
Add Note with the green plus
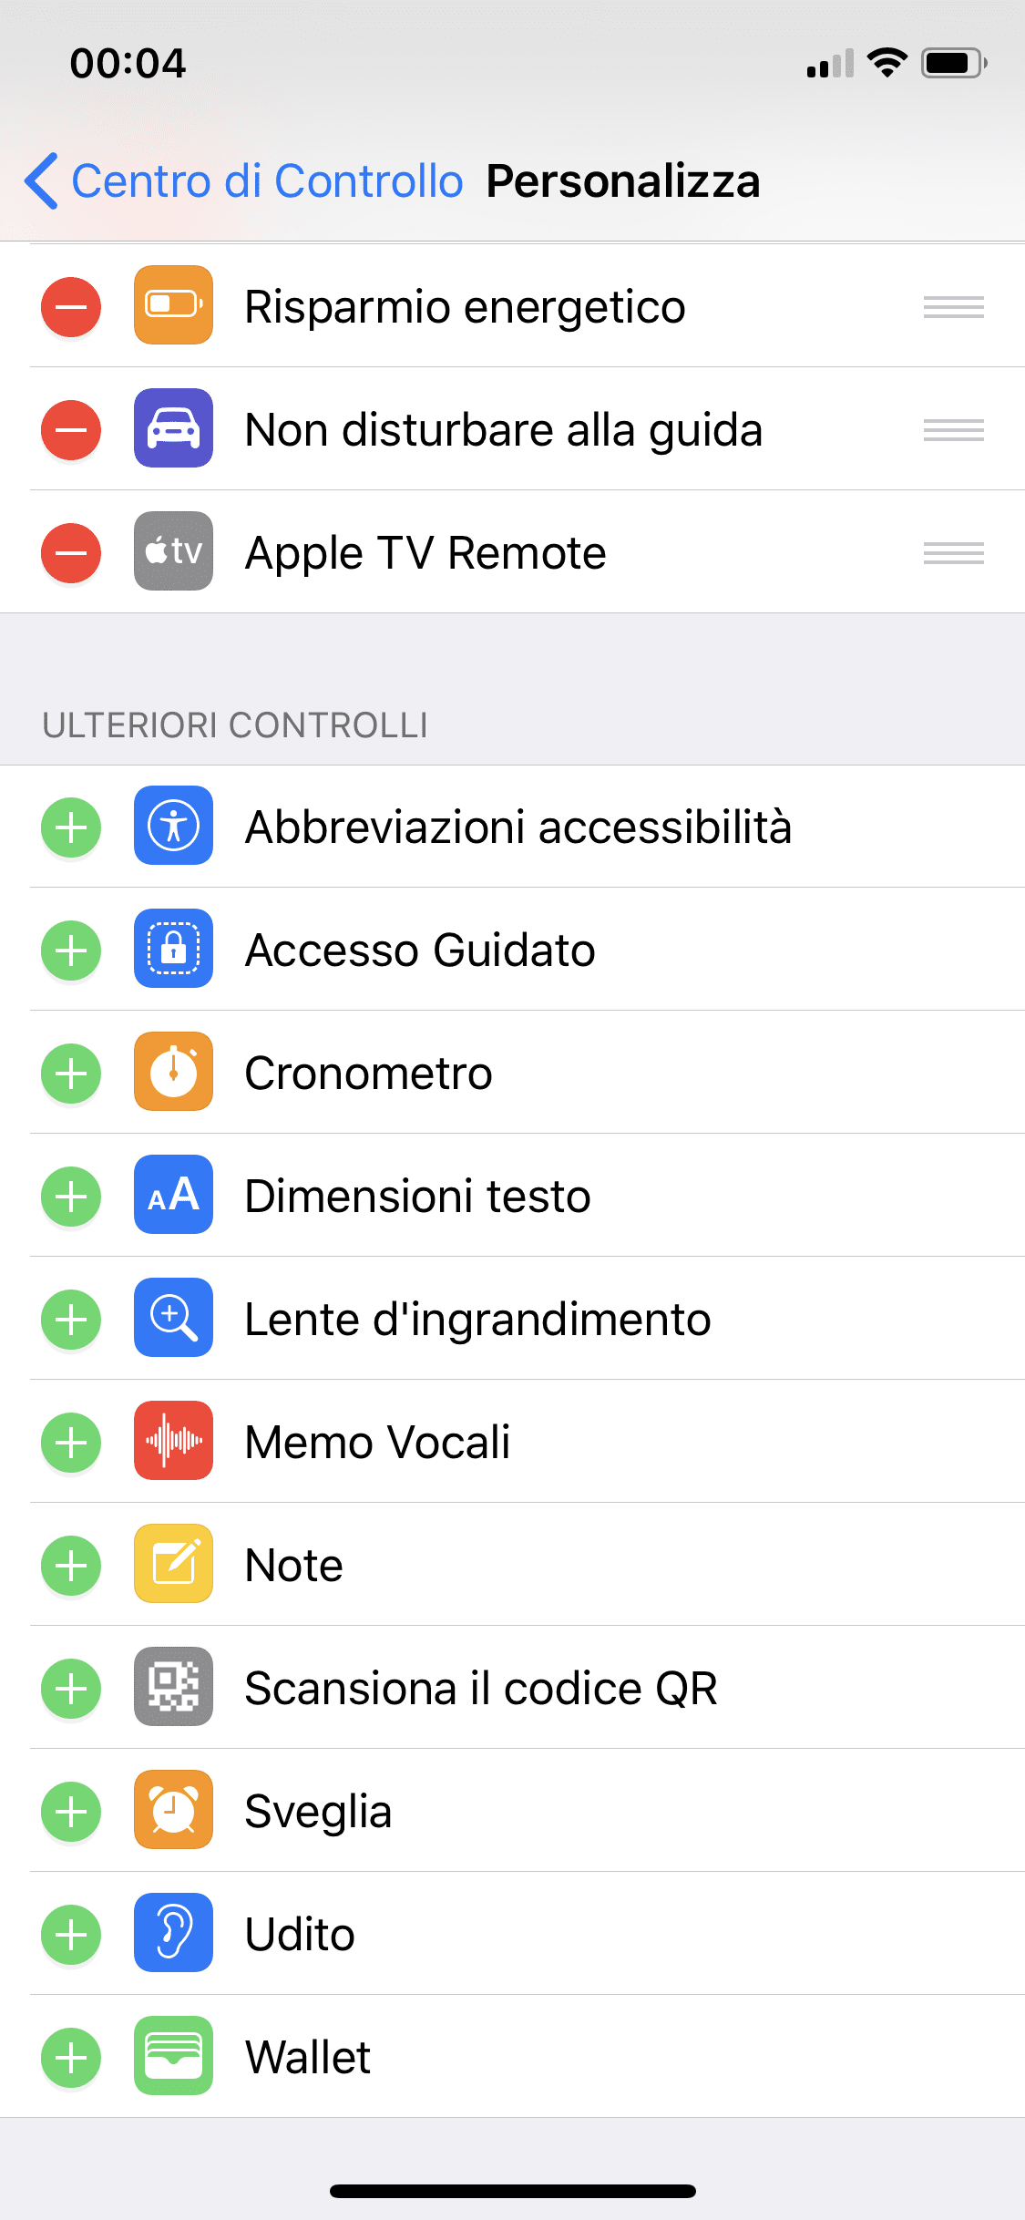click(x=71, y=1566)
